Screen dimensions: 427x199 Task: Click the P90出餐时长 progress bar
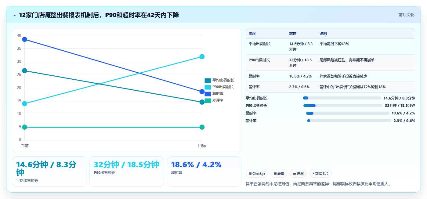[343, 106]
